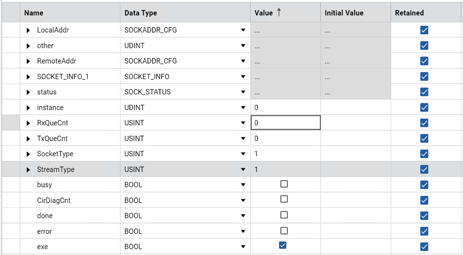This screenshot has width=463, height=255.
Task: Check the busy value checkbox
Action: (x=284, y=184)
